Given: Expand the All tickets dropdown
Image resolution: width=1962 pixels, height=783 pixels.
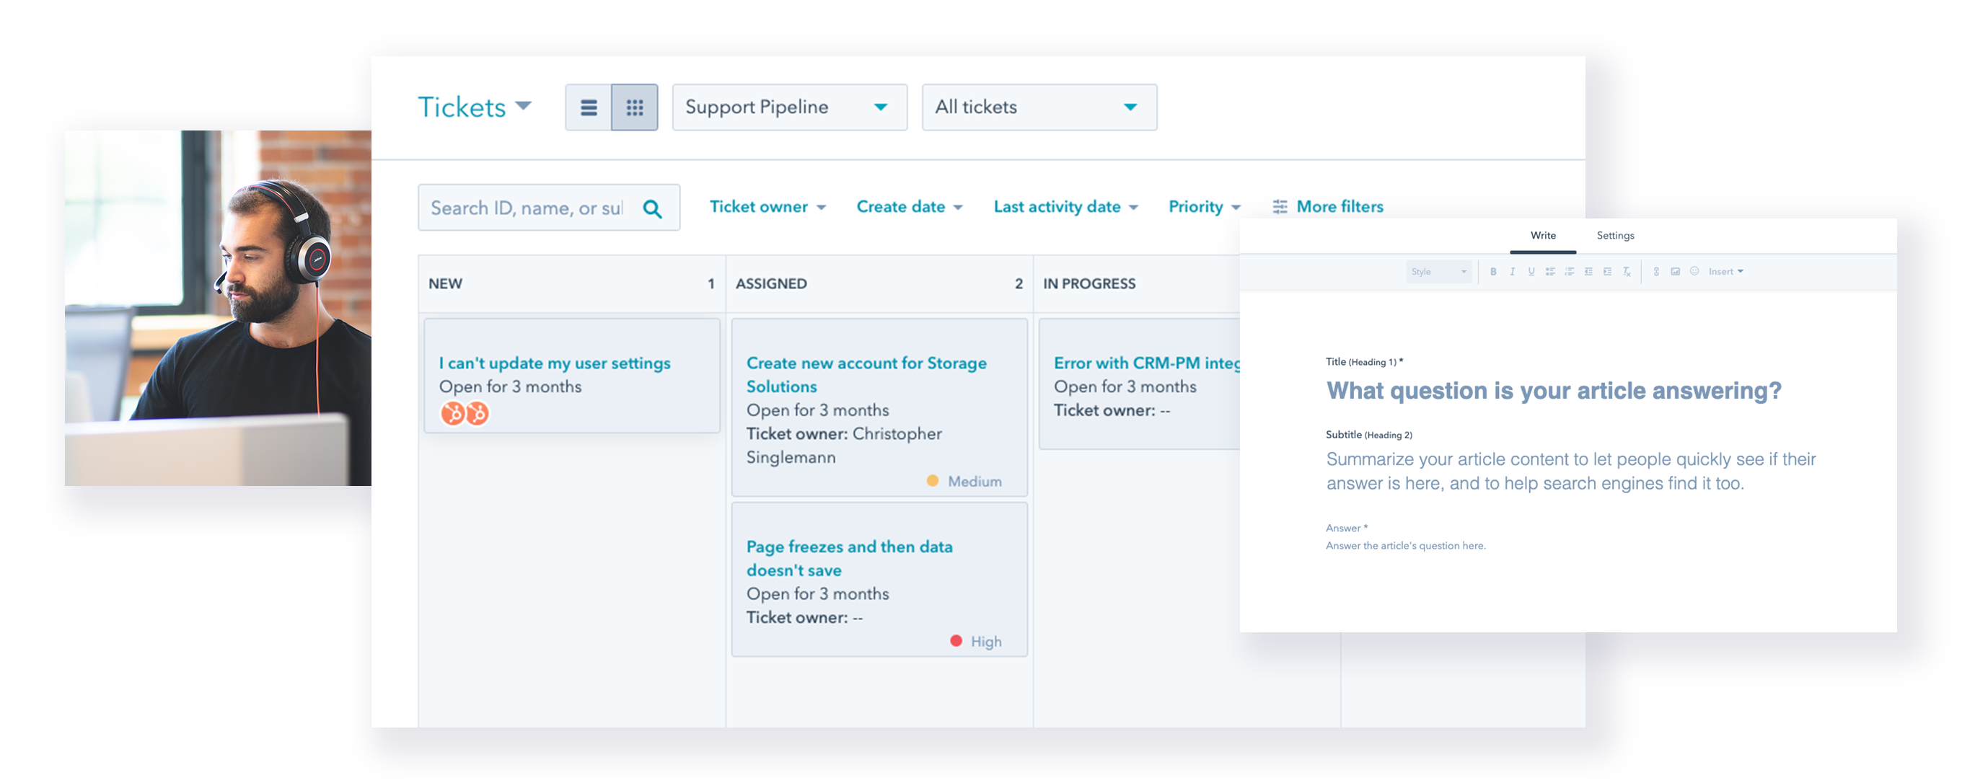Looking at the screenshot, I should coord(1039,107).
